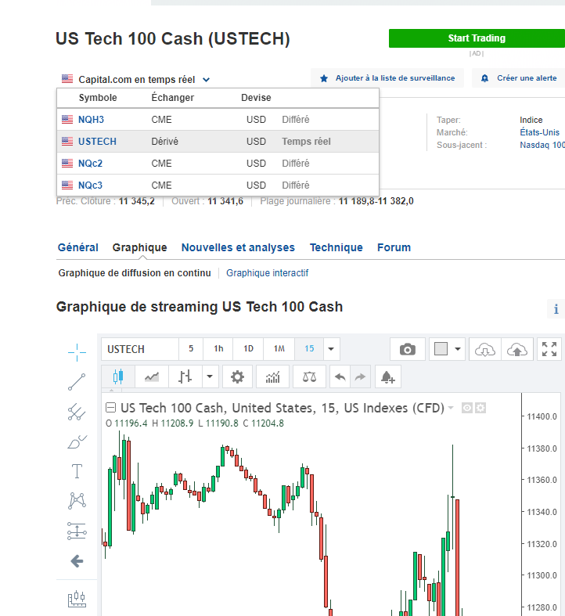Collapse the chart legend minus box
Screen dimensions: 565x616
[111, 408]
